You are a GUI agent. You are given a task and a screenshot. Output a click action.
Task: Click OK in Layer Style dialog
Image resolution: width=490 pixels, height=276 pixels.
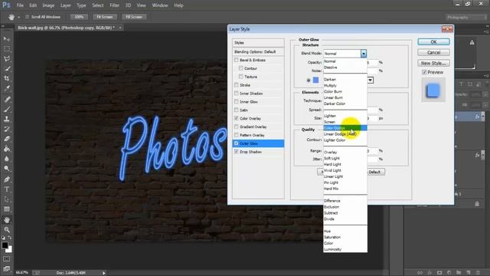(433, 42)
